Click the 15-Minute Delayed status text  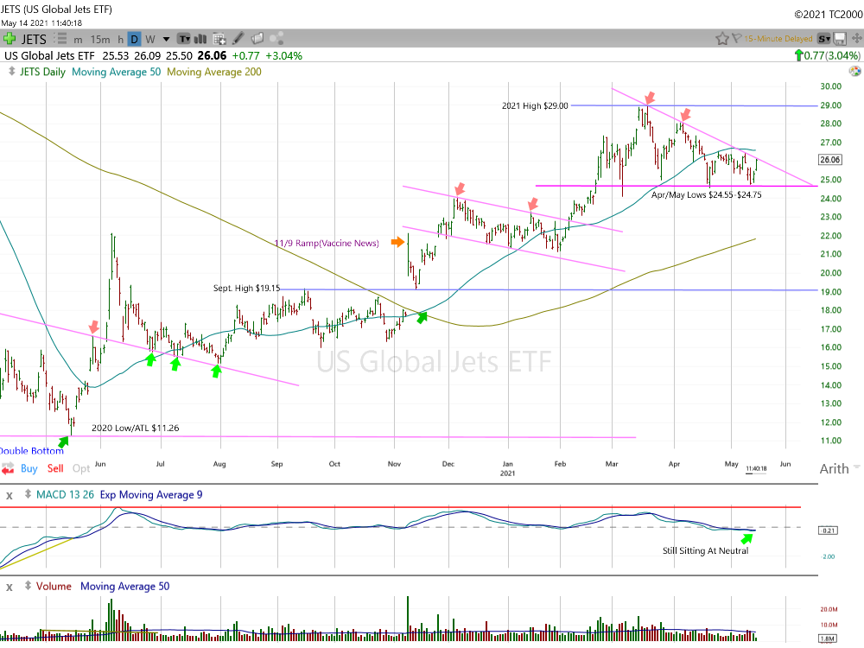[x=778, y=39]
